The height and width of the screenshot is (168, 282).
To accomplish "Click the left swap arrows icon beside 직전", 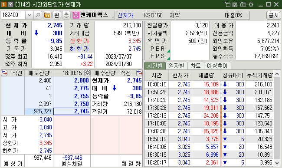I will point(4,73).
